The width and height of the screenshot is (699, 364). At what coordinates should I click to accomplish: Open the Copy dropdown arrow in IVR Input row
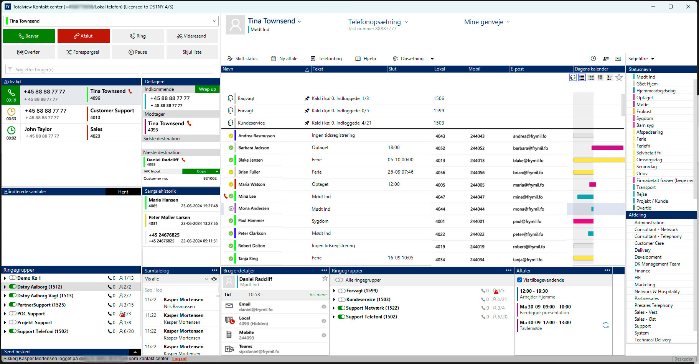[217, 171]
